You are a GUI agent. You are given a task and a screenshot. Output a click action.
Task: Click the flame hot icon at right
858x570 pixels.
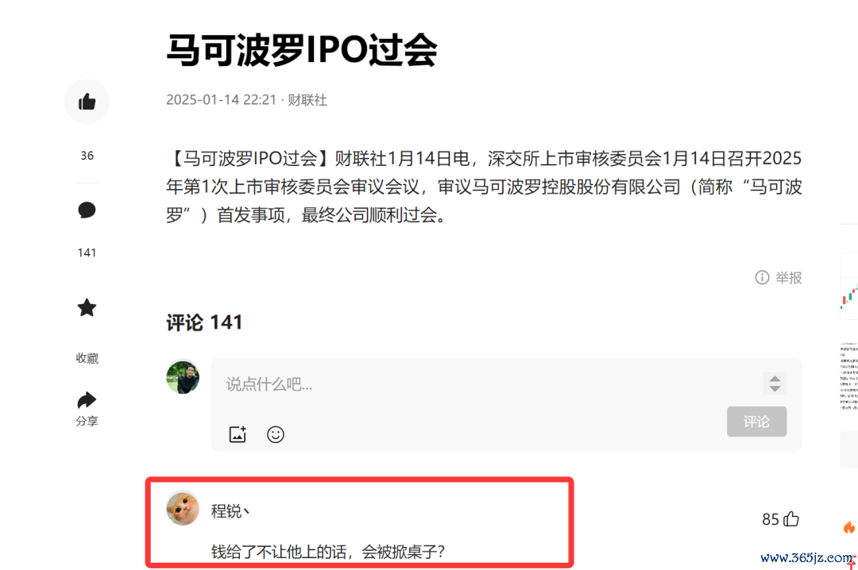click(x=848, y=527)
